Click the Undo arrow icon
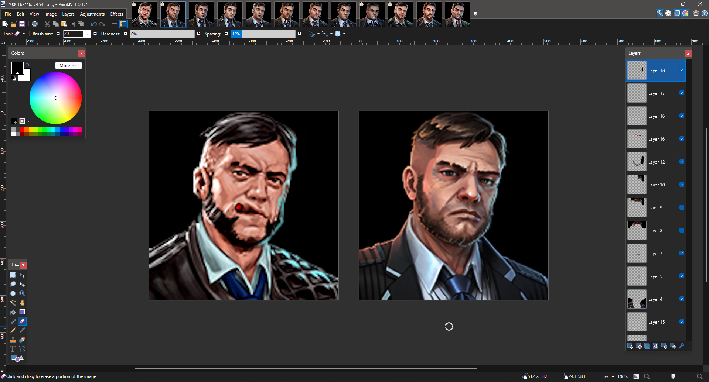Screen dimensions: 709x382 94,24
